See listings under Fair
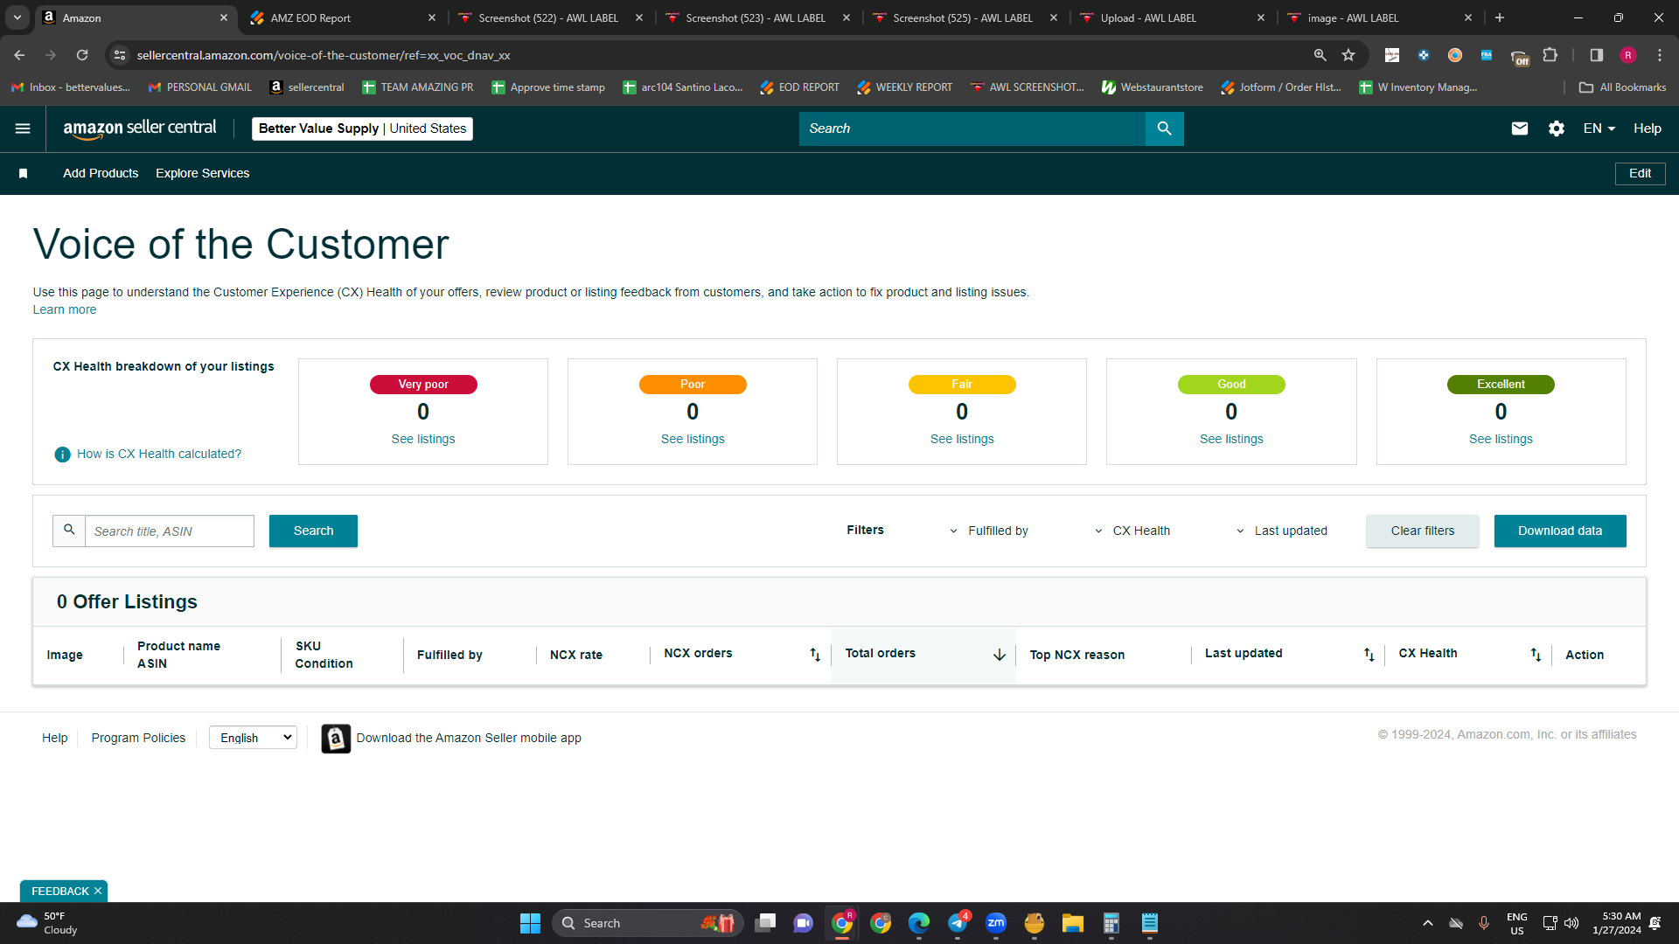The height and width of the screenshot is (944, 1679). [x=962, y=440]
